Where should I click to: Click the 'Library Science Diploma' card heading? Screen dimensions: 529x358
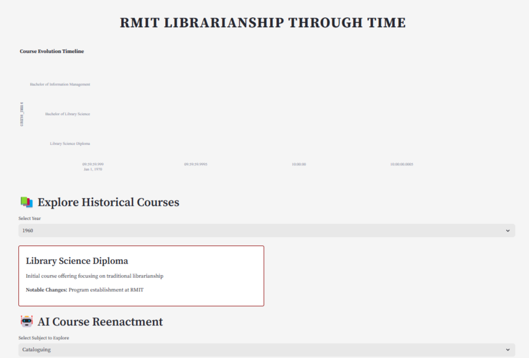click(x=77, y=261)
